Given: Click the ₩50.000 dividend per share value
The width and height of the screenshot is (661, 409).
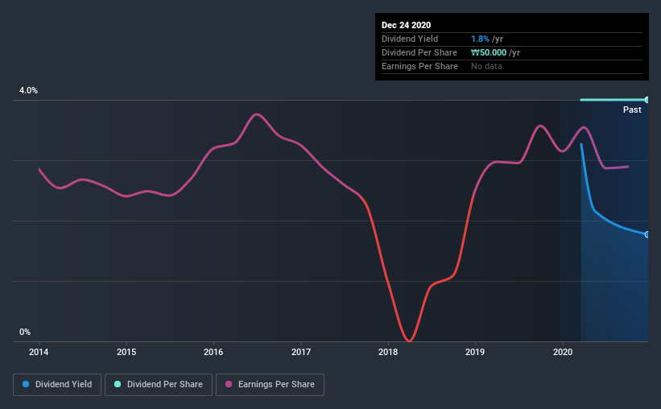Looking at the screenshot, I should (x=489, y=52).
